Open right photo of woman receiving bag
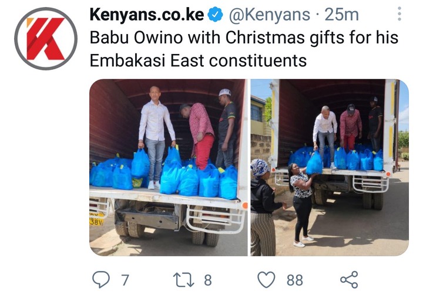This screenshot has height=298, width=423. point(330,167)
